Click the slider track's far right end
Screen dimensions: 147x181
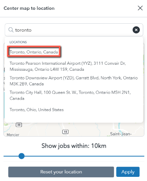point(144,156)
